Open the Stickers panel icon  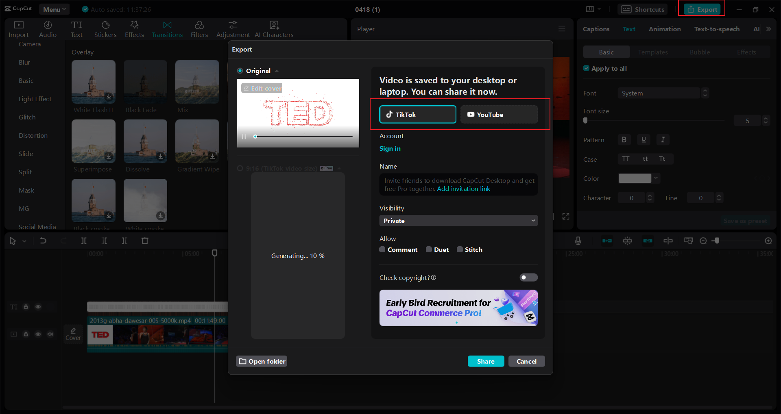coord(105,29)
